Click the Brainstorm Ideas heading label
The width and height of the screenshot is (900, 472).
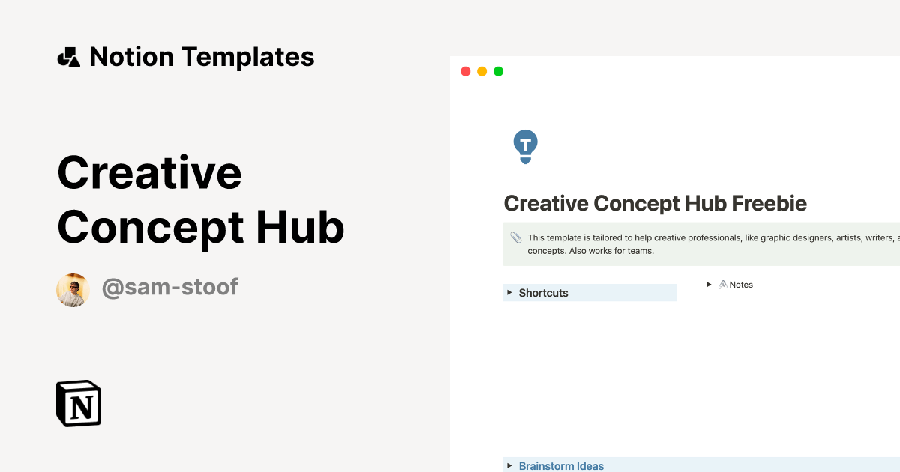tap(561, 465)
